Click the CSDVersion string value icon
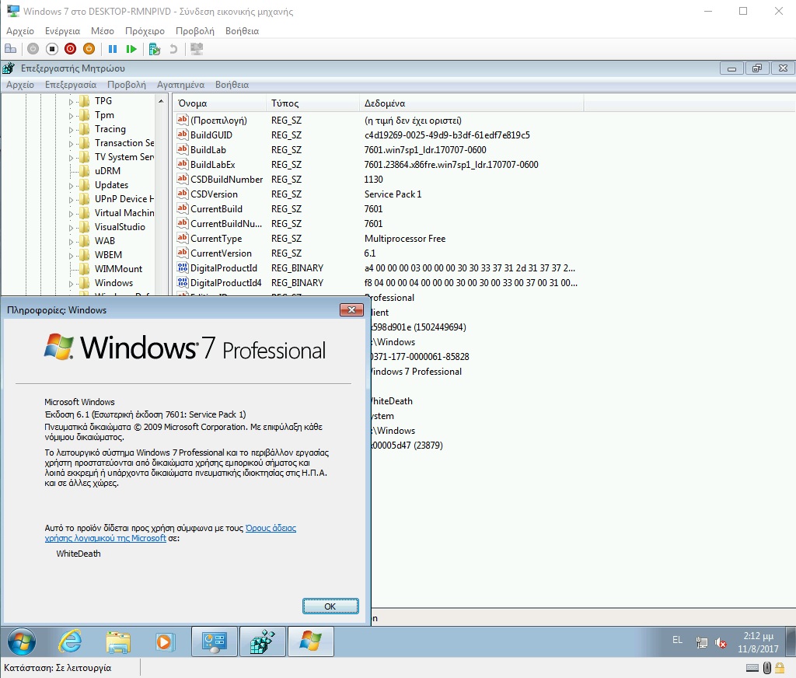796x678 pixels. tap(182, 194)
